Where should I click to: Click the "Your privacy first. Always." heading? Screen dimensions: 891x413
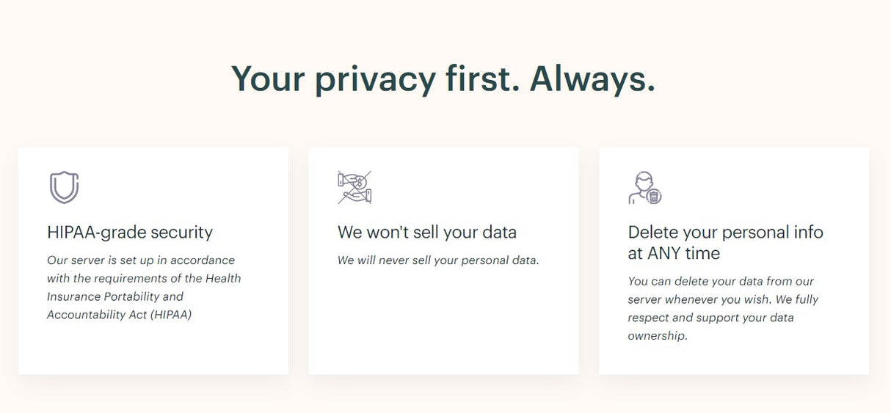click(443, 78)
